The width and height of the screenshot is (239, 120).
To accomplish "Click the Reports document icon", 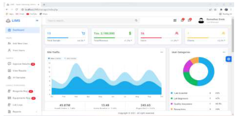I will click(9, 112).
